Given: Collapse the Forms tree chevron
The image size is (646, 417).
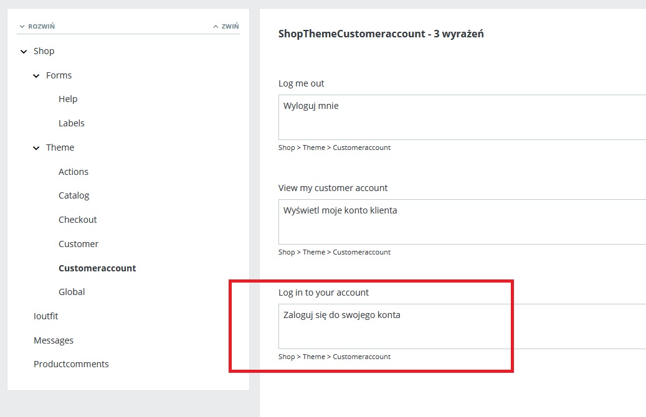Looking at the screenshot, I should coord(36,76).
